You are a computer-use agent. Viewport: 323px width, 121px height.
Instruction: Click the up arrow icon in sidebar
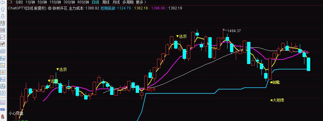(x=3, y=9)
